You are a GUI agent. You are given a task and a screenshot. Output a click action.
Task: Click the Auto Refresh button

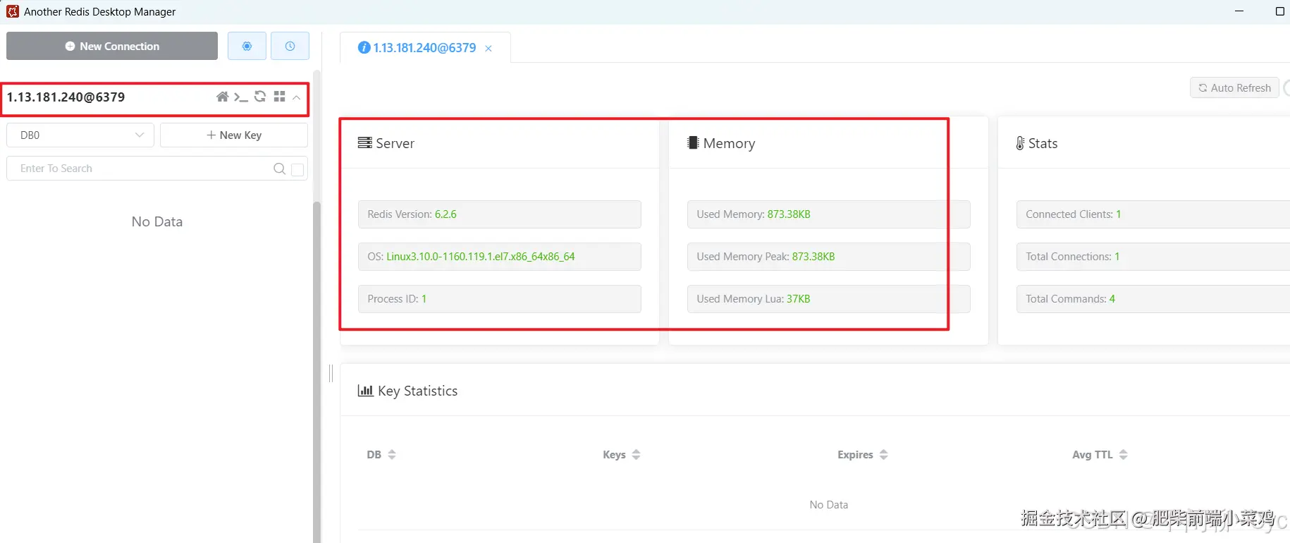coord(1234,87)
